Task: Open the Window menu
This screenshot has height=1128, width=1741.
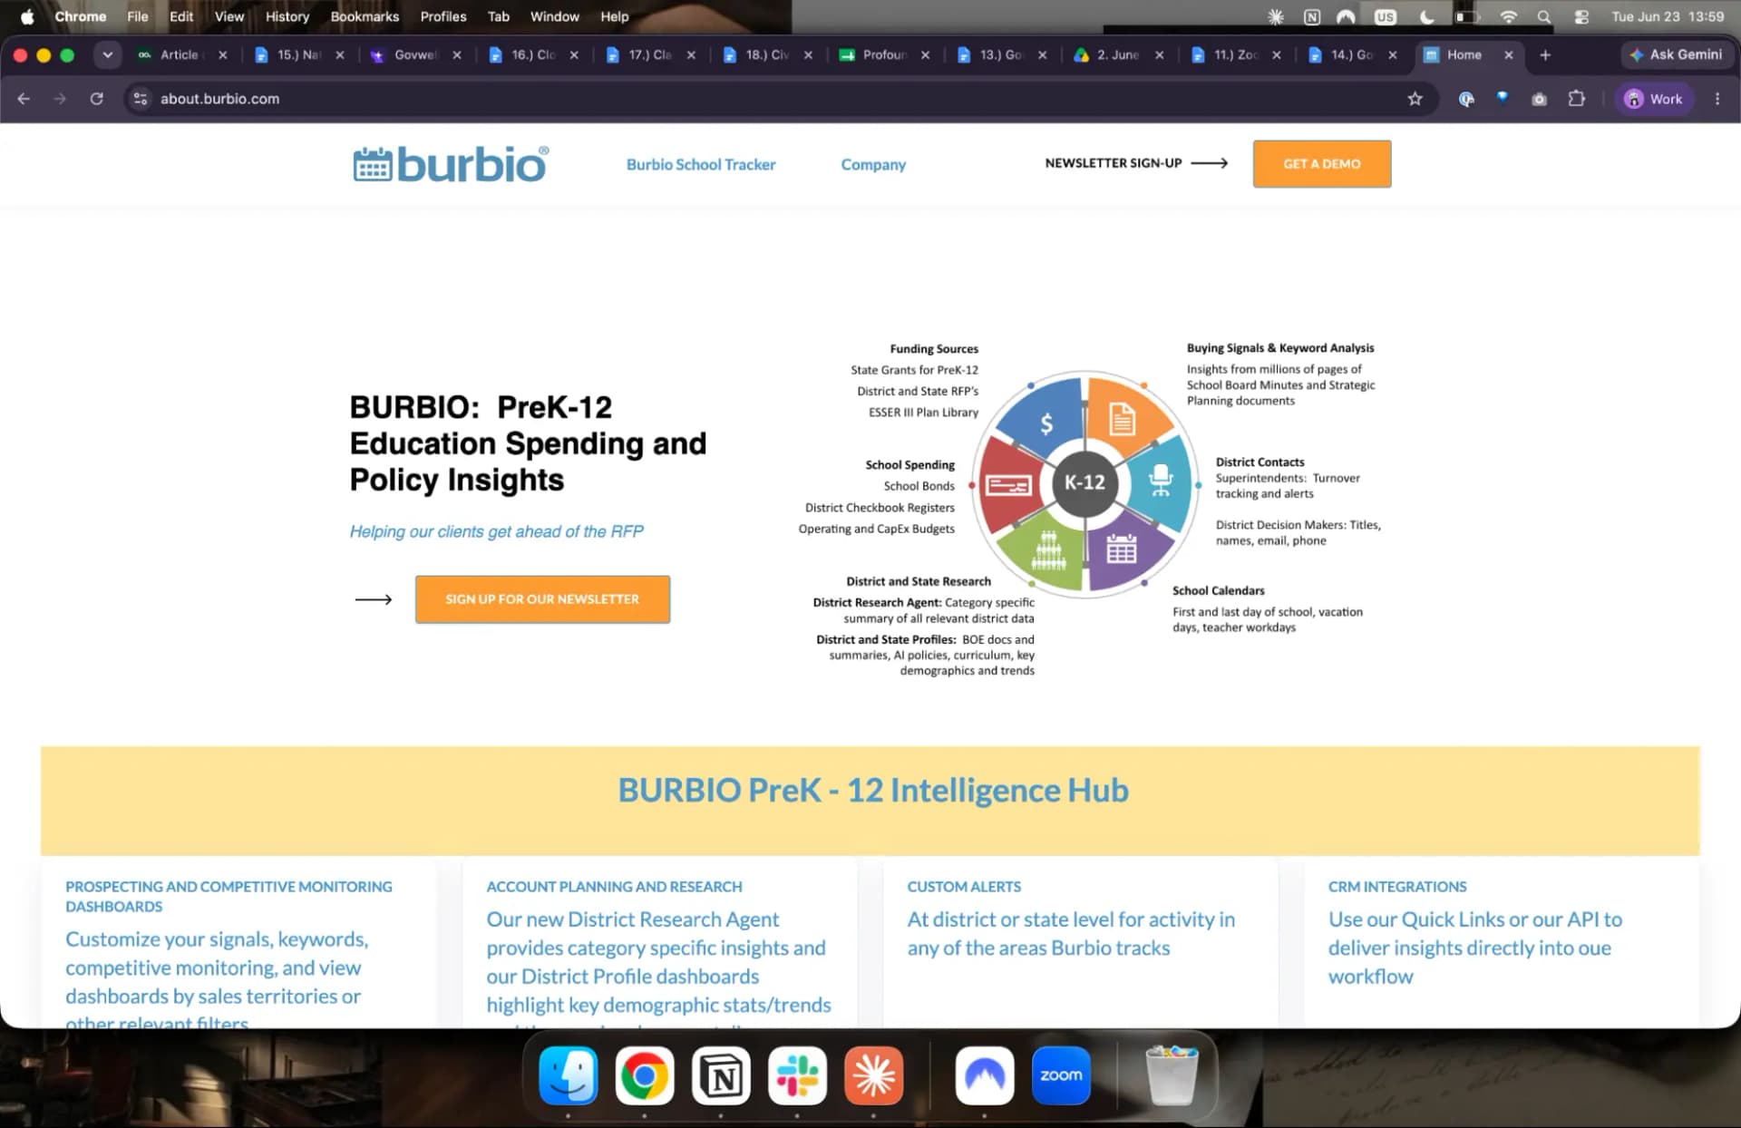Action: pyautogui.click(x=554, y=16)
